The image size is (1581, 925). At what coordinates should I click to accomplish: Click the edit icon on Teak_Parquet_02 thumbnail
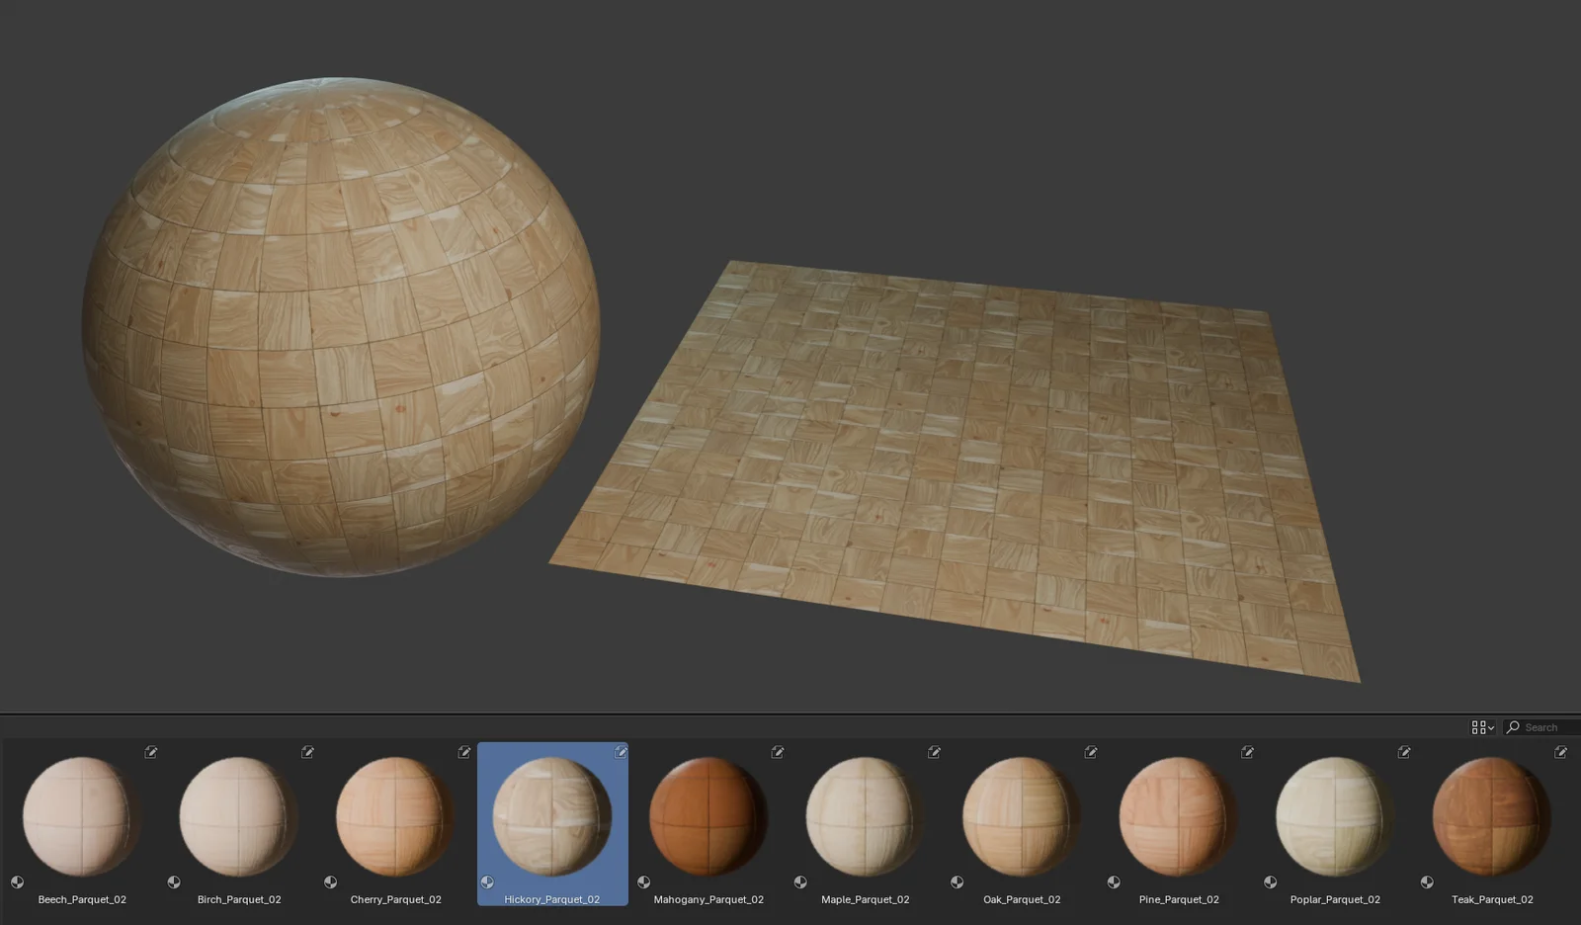point(1561,752)
